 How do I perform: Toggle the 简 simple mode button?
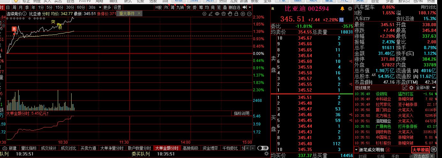(173, 7)
